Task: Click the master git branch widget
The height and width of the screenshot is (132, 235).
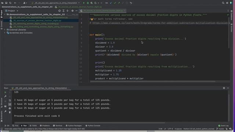Action: (x=220, y=129)
